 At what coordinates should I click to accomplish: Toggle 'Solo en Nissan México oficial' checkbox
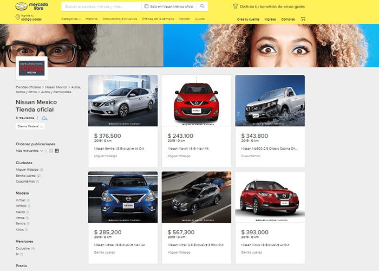[x=146, y=7]
